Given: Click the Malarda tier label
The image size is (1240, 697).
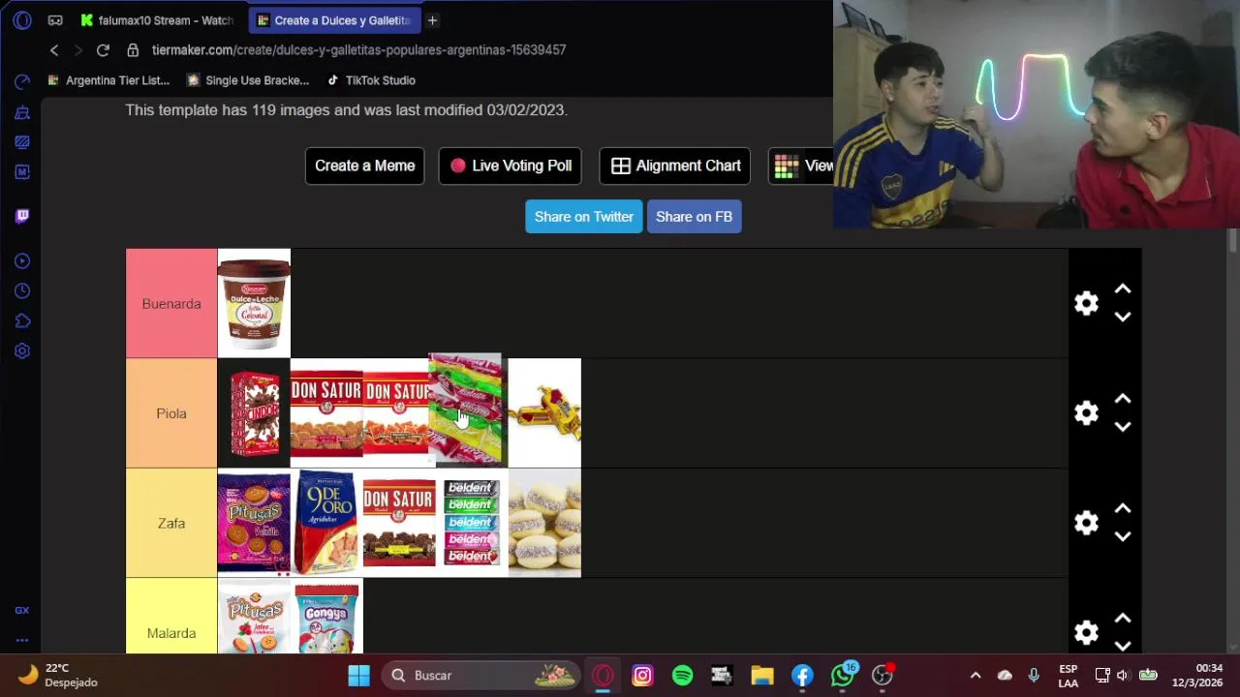Looking at the screenshot, I should [171, 616].
